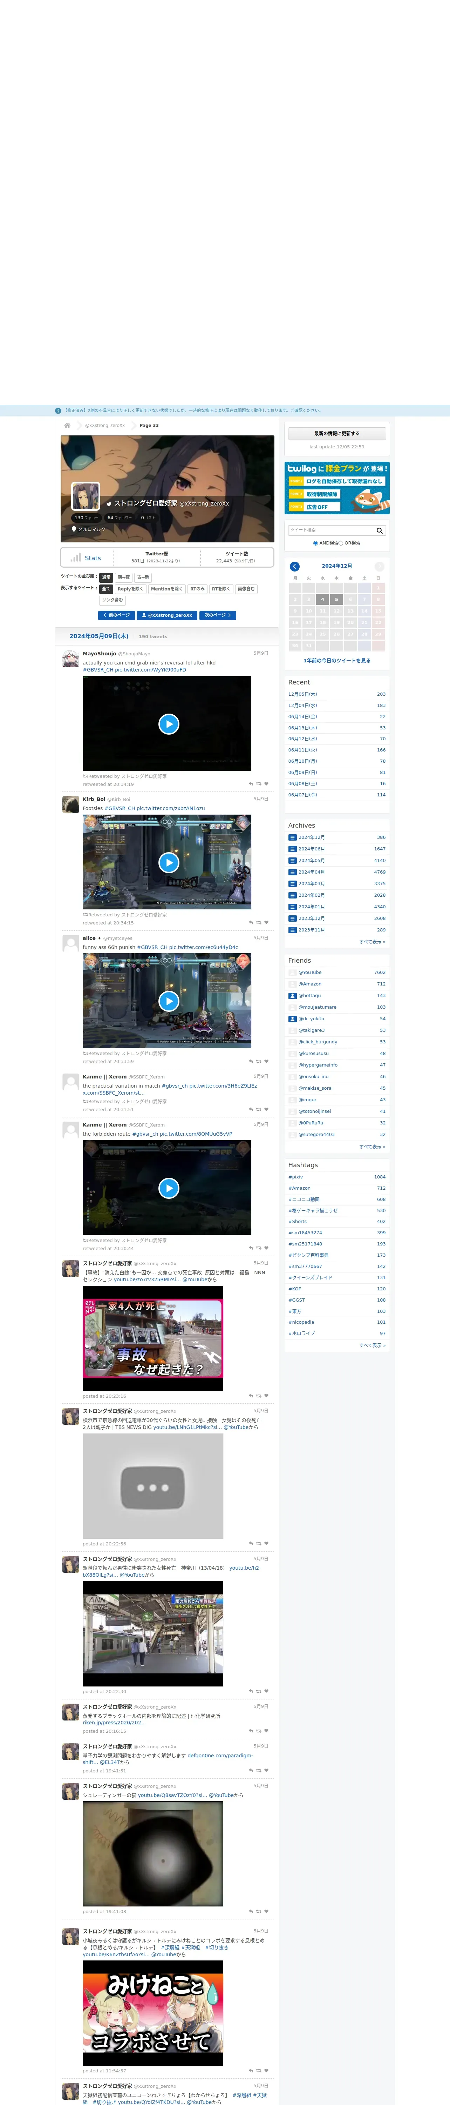
Task: Open the 2023年11月 archive list icon
Action: click(292, 930)
